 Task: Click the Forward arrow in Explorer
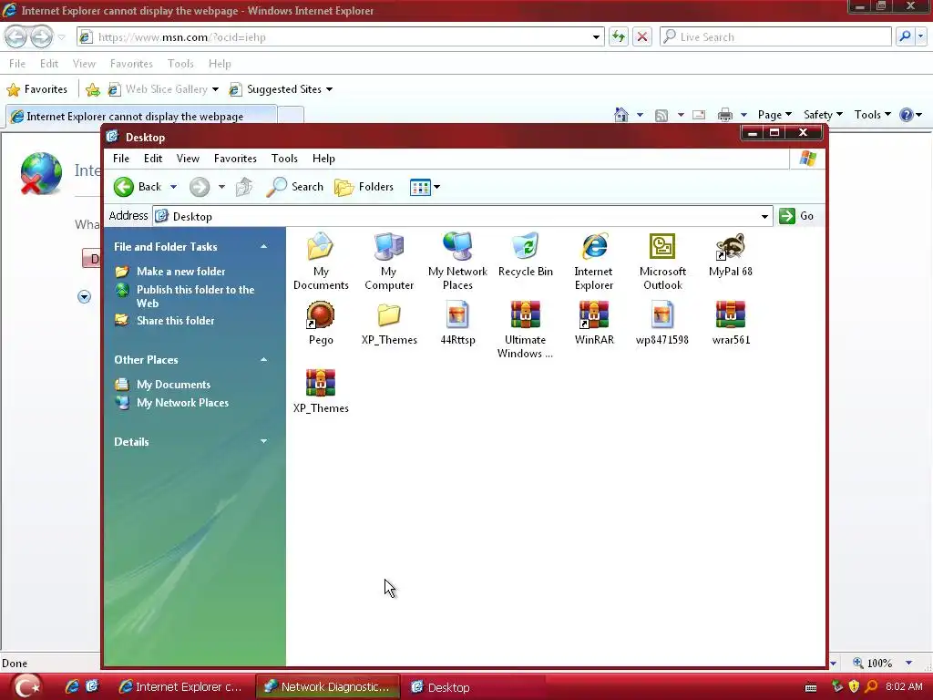200,187
